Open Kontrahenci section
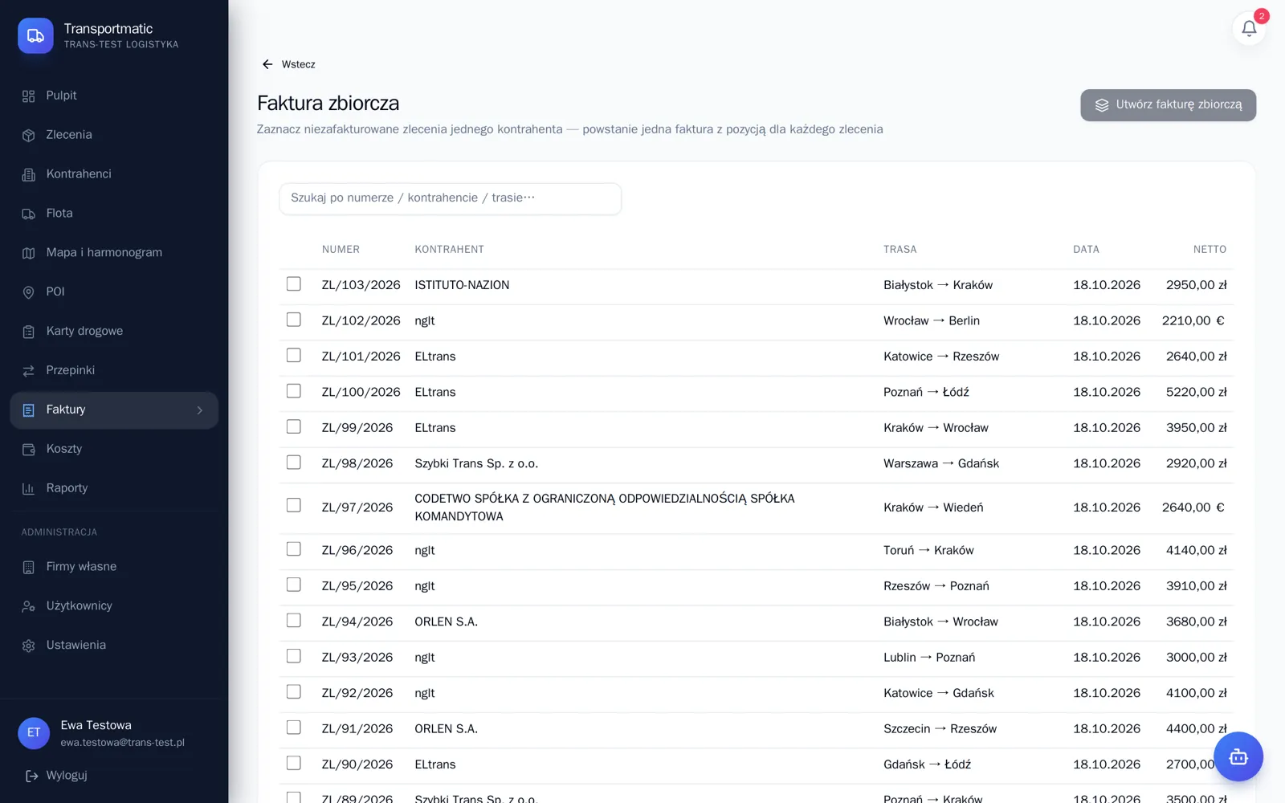 coord(114,174)
